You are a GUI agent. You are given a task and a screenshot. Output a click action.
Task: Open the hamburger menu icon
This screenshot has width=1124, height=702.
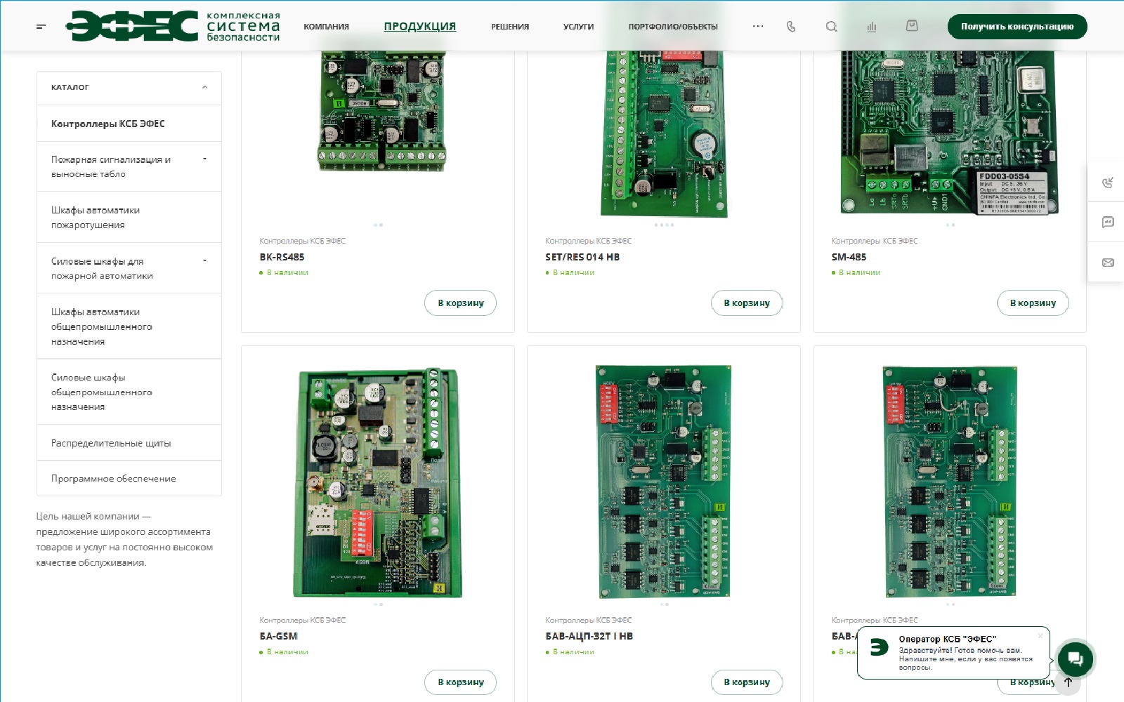point(41,27)
